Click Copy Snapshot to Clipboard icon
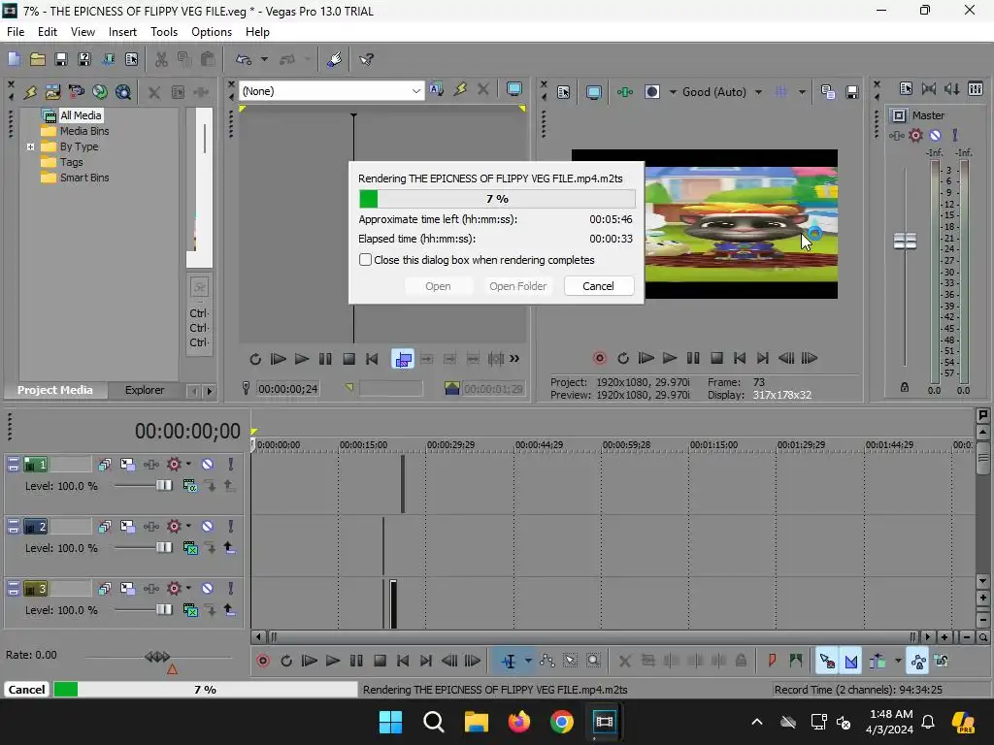 [x=828, y=92]
